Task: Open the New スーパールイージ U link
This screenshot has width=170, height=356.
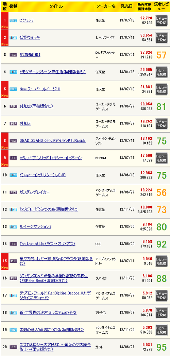Action: pyautogui.click(x=40, y=89)
